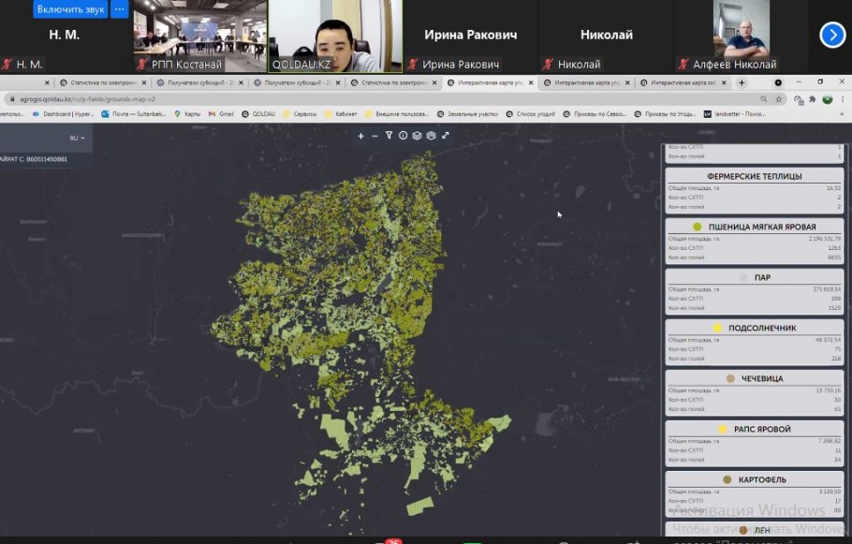
Task: Click the АЙРАТ С. 860511450861 user label
Action: (34, 159)
